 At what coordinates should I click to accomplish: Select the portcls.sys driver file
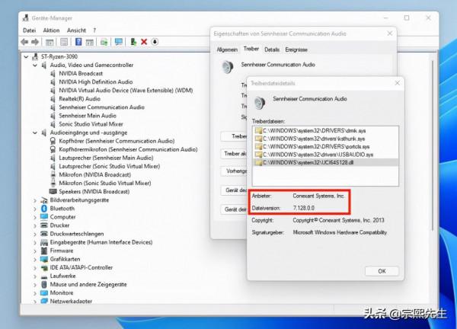click(x=316, y=146)
